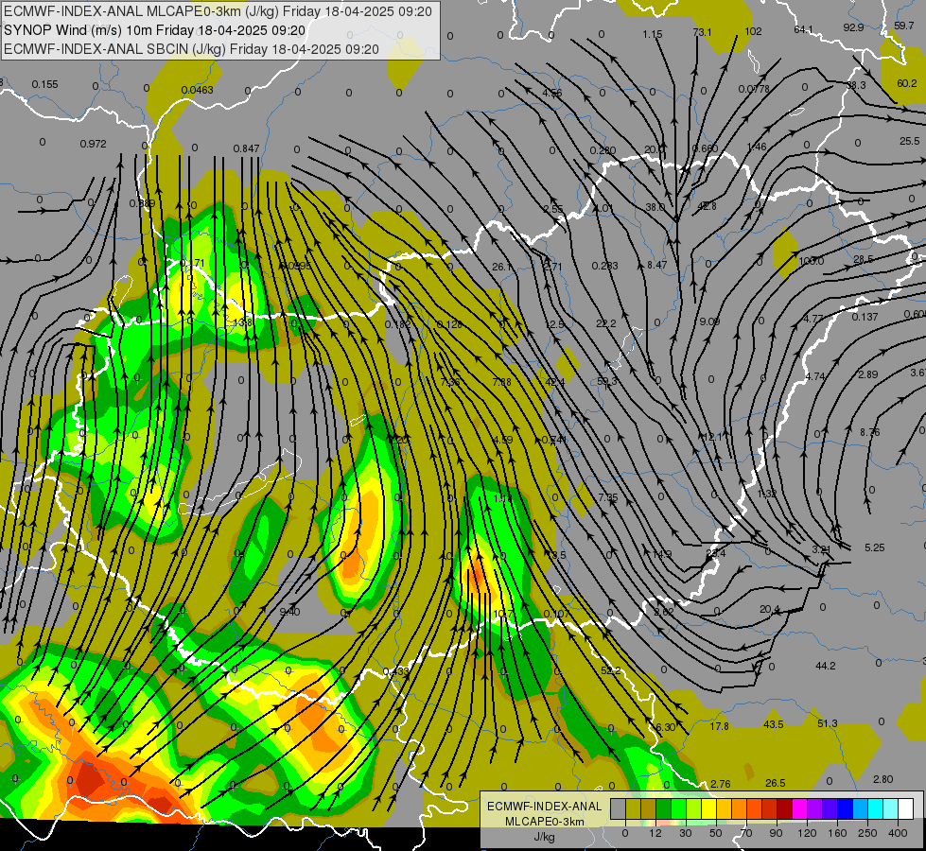The width and height of the screenshot is (926, 851).
Task: Click the map value '0.0463'
Action: pos(198,90)
